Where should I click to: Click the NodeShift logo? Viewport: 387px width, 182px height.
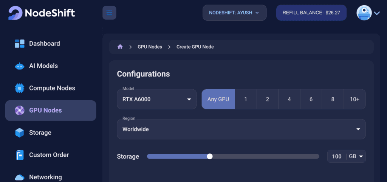42,13
